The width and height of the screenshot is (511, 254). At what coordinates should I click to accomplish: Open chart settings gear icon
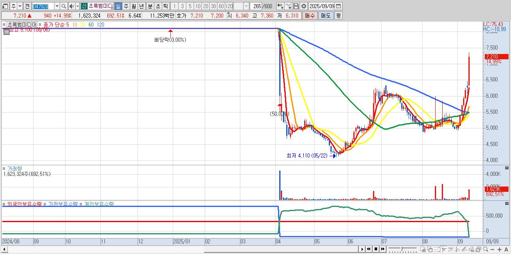click(303, 6)
